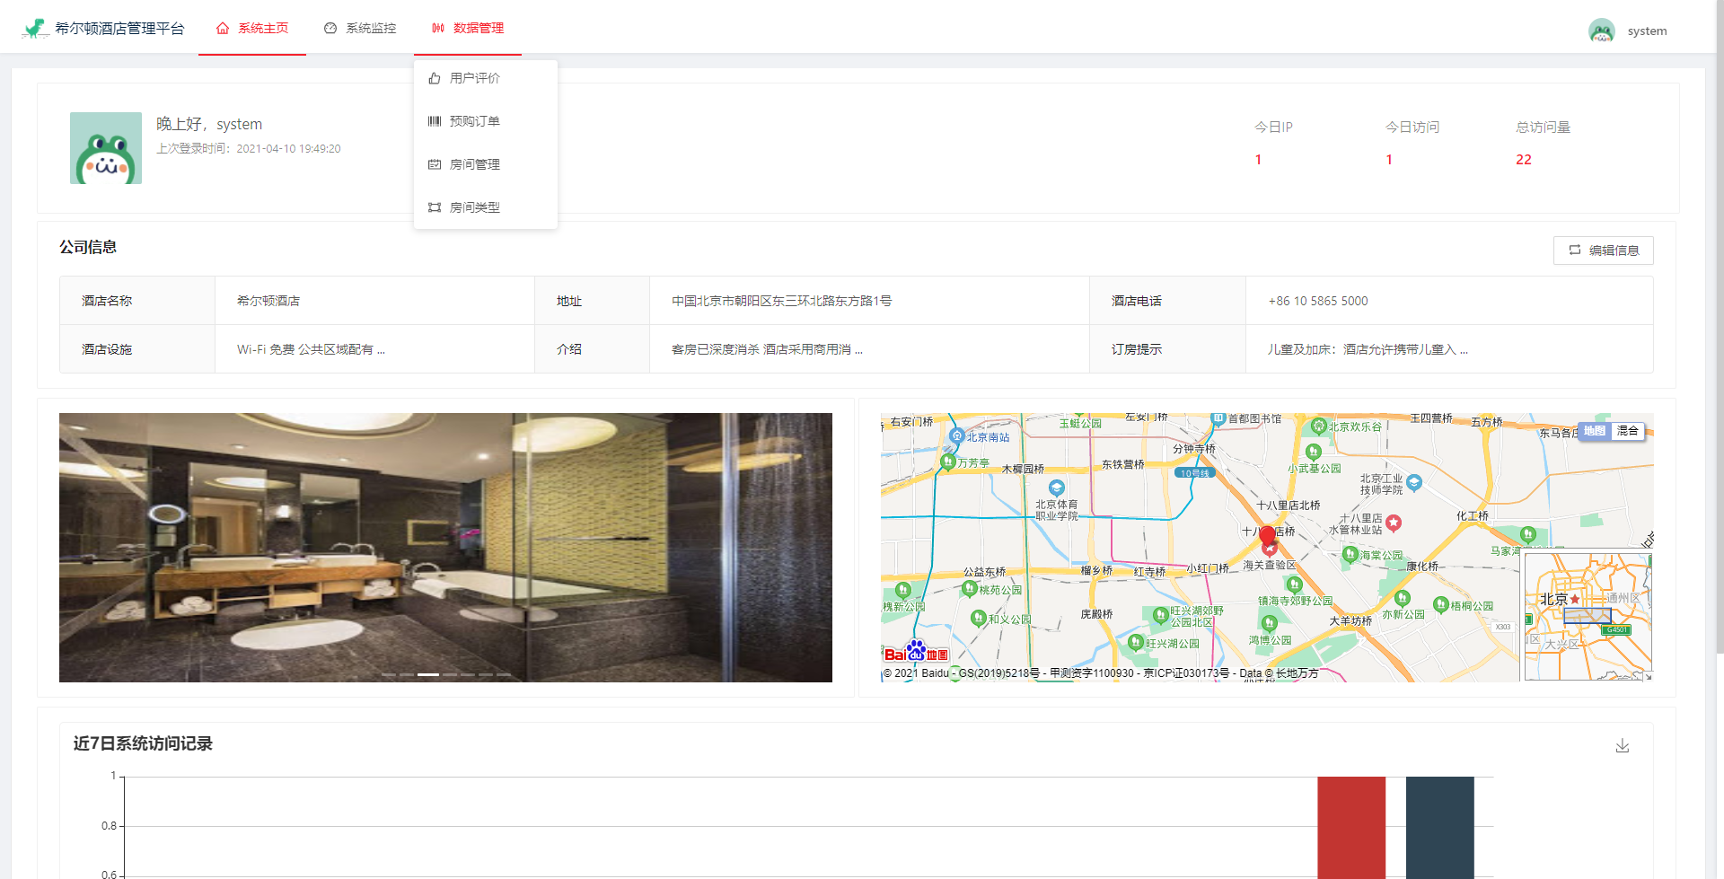The width and height of the screenshot is (1724, 879).
Task: Expand the 数据管理 dropdown menu
Action: (x=468, y=29)
